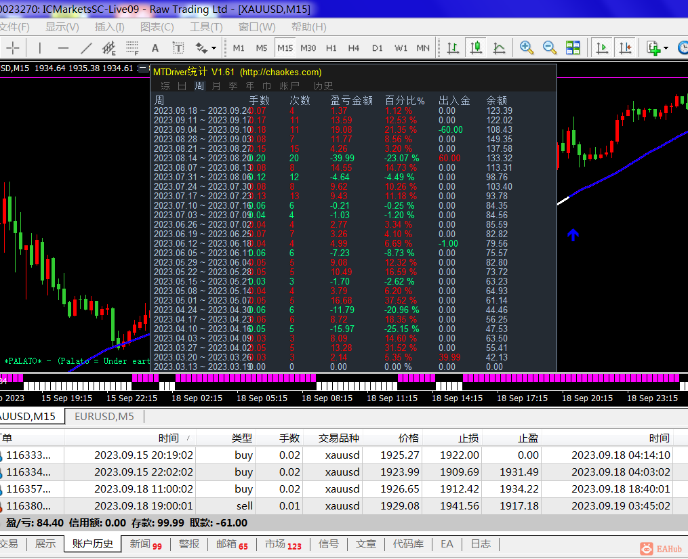Switch the timeframe to H4
The image size is (688, 559).
pos(354,48)
